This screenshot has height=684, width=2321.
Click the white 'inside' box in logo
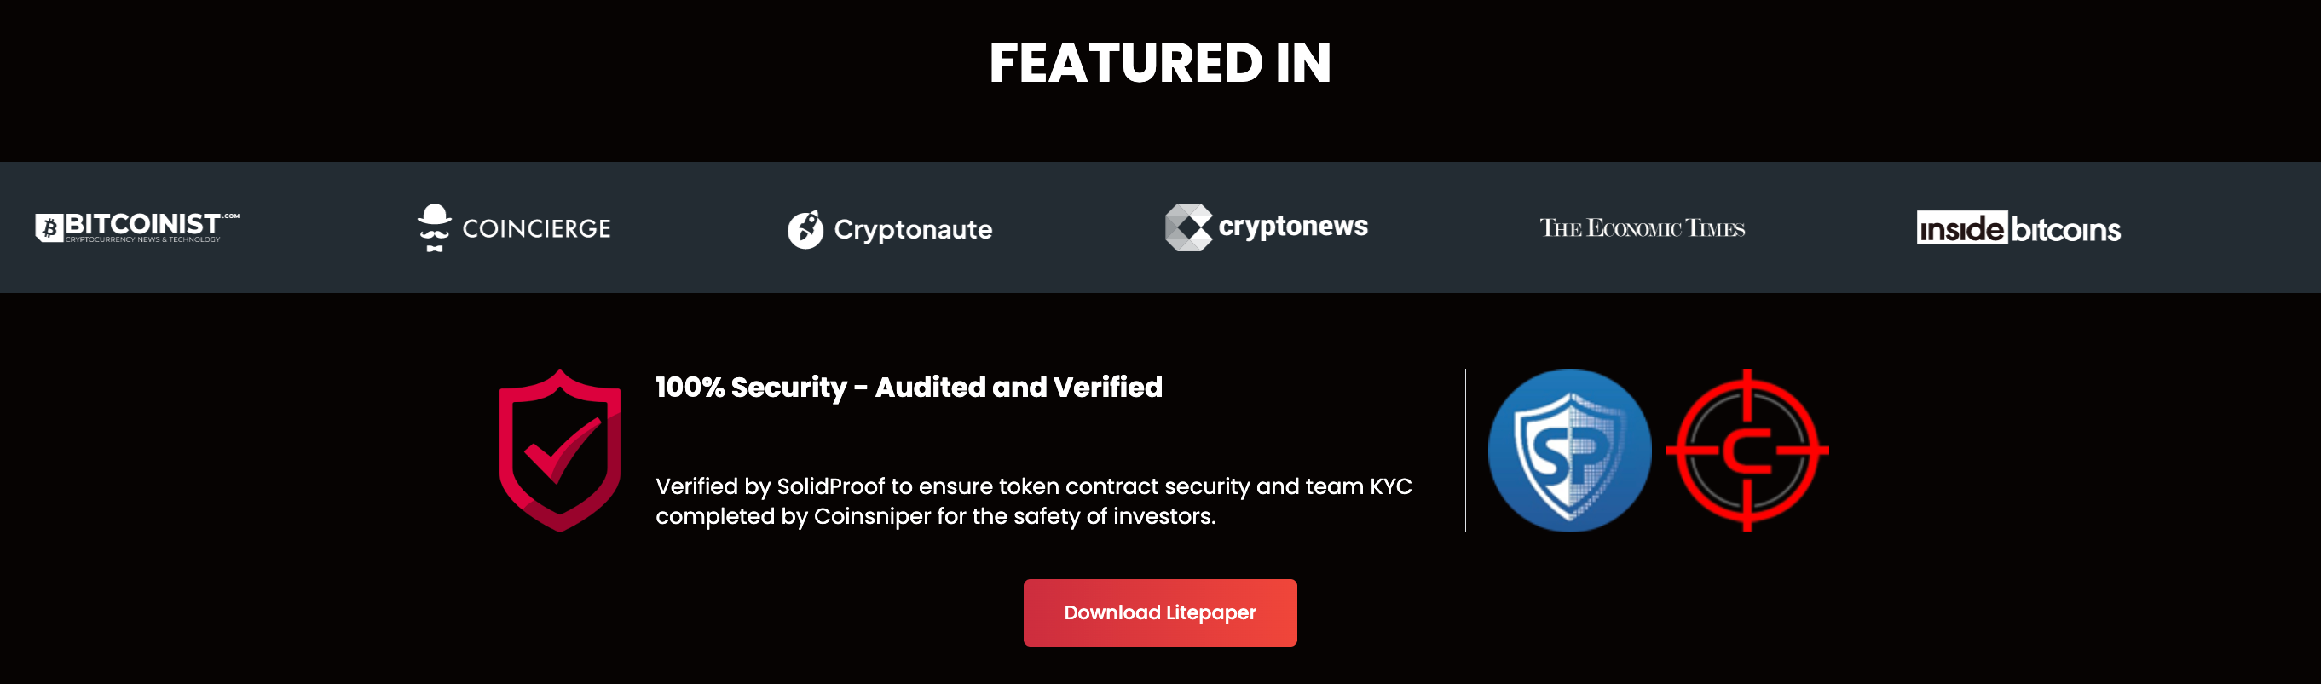pos(1961,227)
